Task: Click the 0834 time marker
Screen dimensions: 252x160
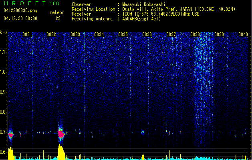Action: click(99, 34)
